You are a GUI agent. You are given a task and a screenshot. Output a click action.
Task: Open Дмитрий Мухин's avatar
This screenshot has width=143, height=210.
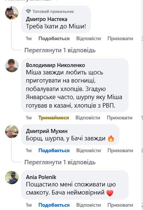click(12, 132)
